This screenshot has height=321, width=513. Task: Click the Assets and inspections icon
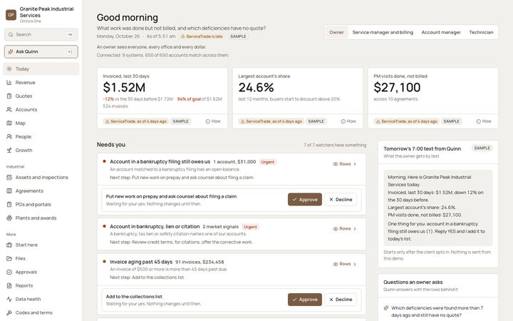(9, 177)
